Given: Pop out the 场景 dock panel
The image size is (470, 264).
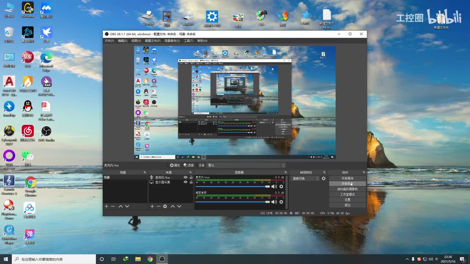Looking at the screenshot, I should point(145,172).
